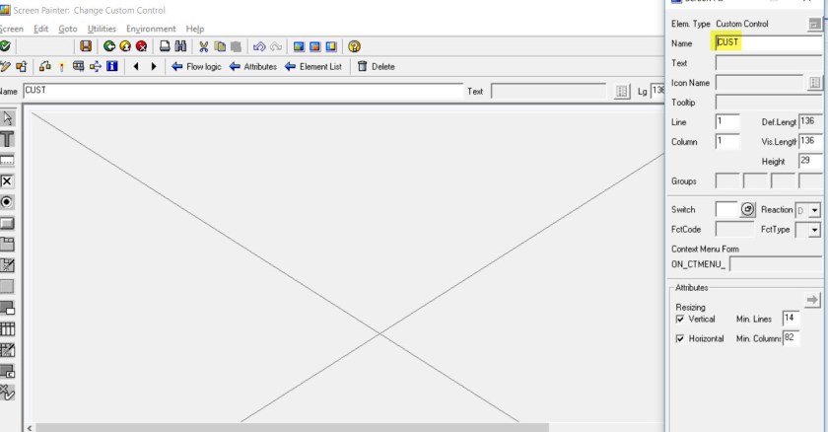This screenshot has width=828, height=432.
Task: Click the switch icon beside Switch field
Action: click(x=747, y=209)
